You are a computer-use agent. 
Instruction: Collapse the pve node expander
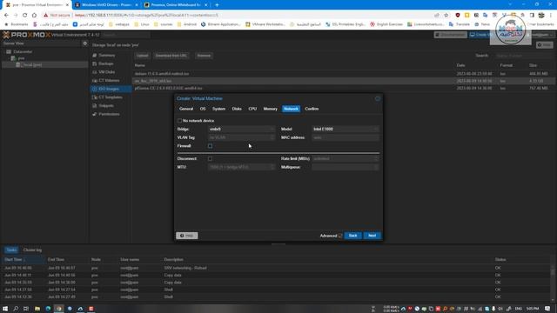pos(8,58)
